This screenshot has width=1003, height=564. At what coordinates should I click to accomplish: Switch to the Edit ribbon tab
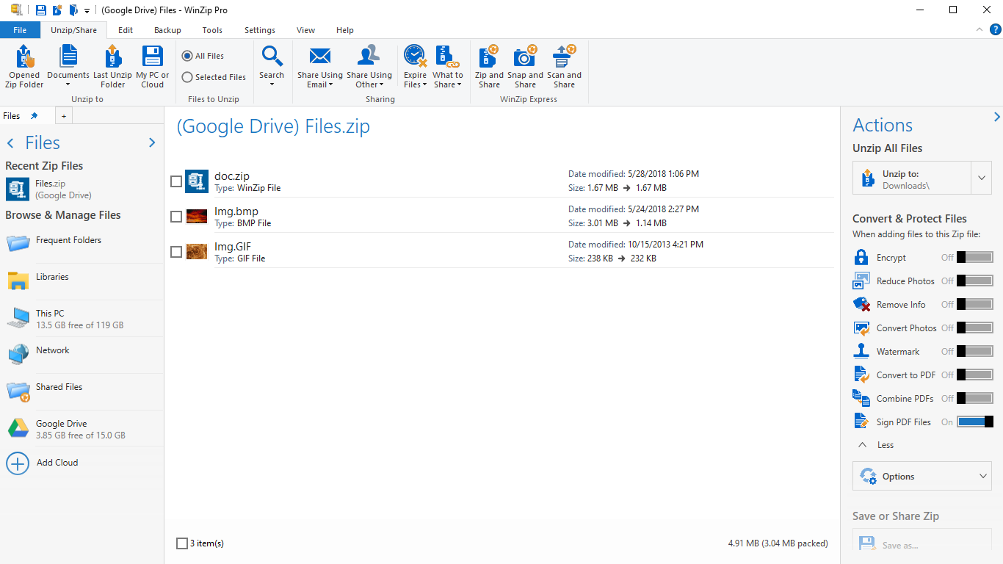point(126,30)
